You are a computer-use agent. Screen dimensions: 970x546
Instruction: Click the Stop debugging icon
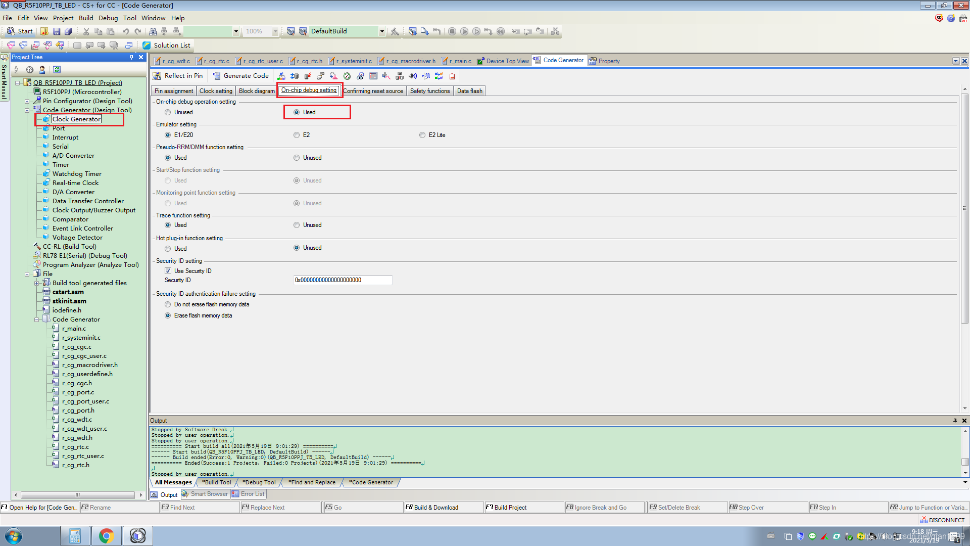pos(452,31)
